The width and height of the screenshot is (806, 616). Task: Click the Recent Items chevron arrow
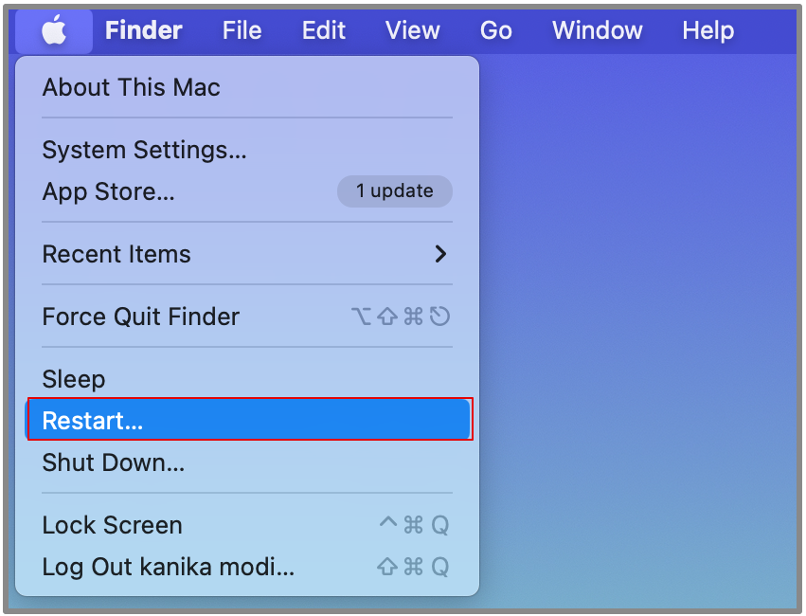coord(439,254)
